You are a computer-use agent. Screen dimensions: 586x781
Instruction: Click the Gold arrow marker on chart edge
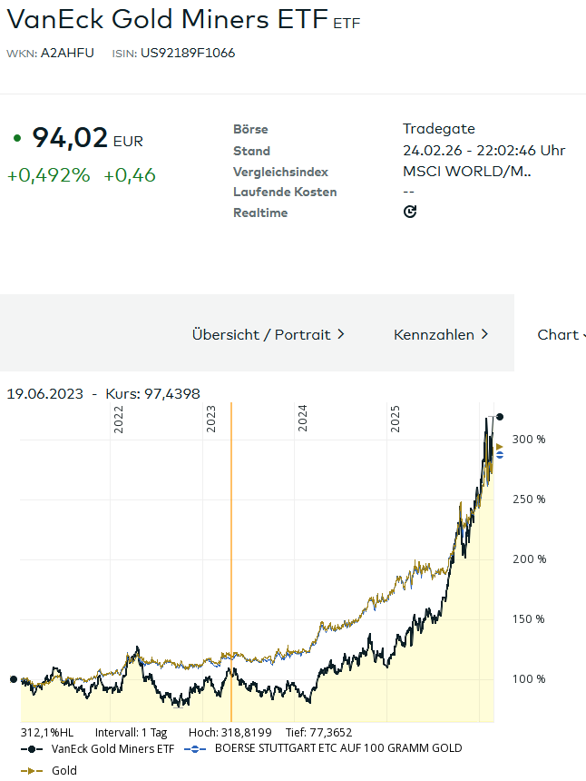click(500, 448)
